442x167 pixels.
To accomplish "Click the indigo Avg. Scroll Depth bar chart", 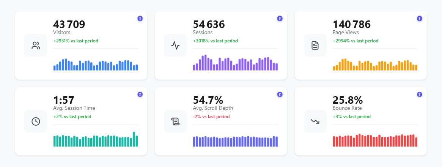I will (235, 141).
